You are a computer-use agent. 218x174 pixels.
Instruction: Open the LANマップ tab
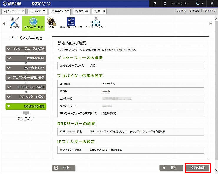pyautogui.click(x=37, y=11)
